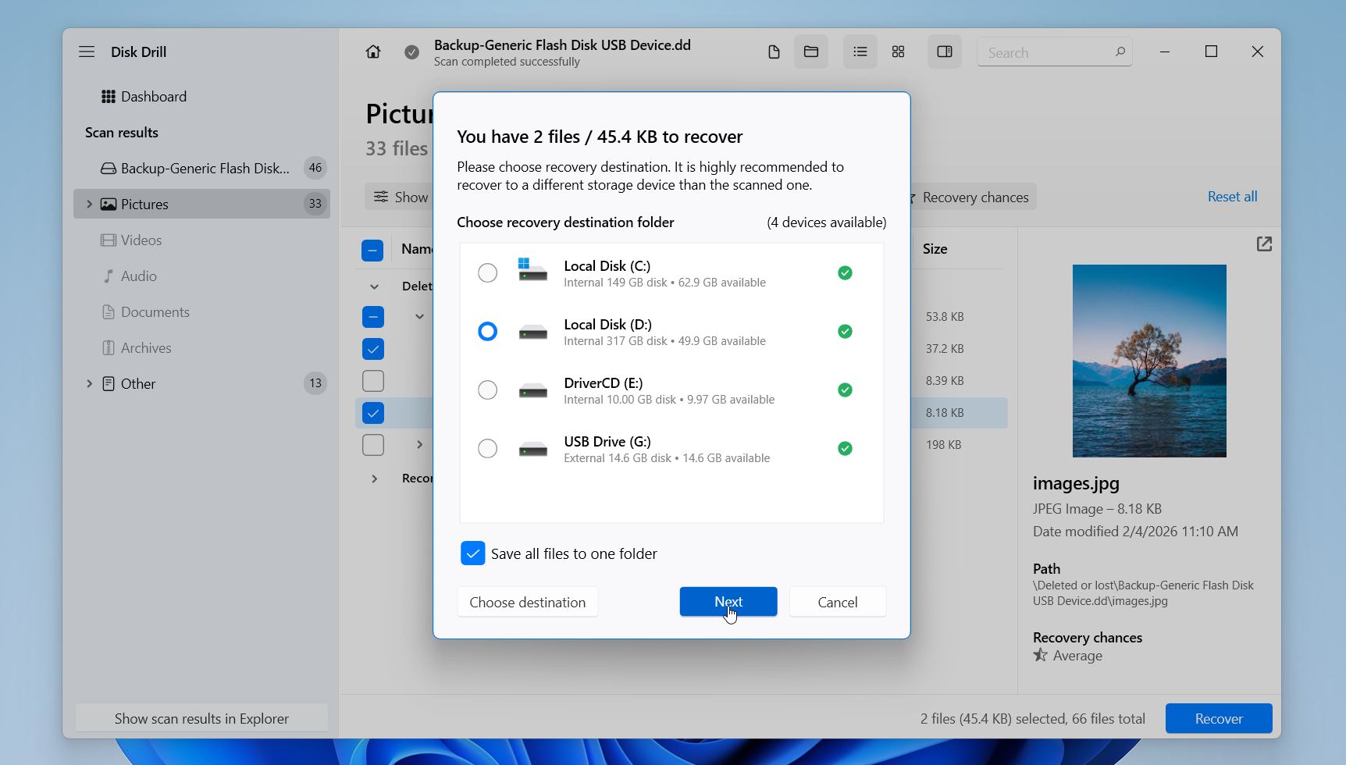Image resolution: width=1346 pixels, height=765 pixels.
Task: Open the hamburger menu in Disk Drill
Action: (x=87, y=52)
